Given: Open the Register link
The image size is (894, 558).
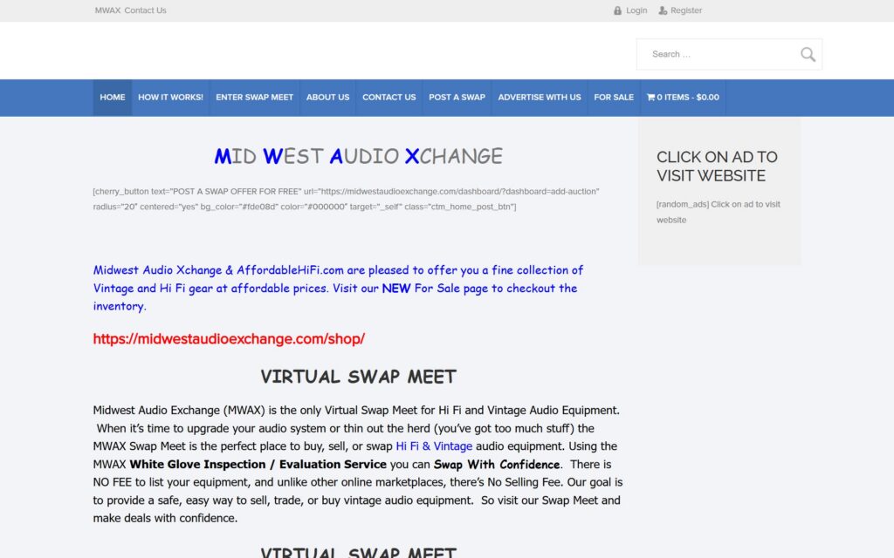Looking at the screenshot, I should coord(686,10).
